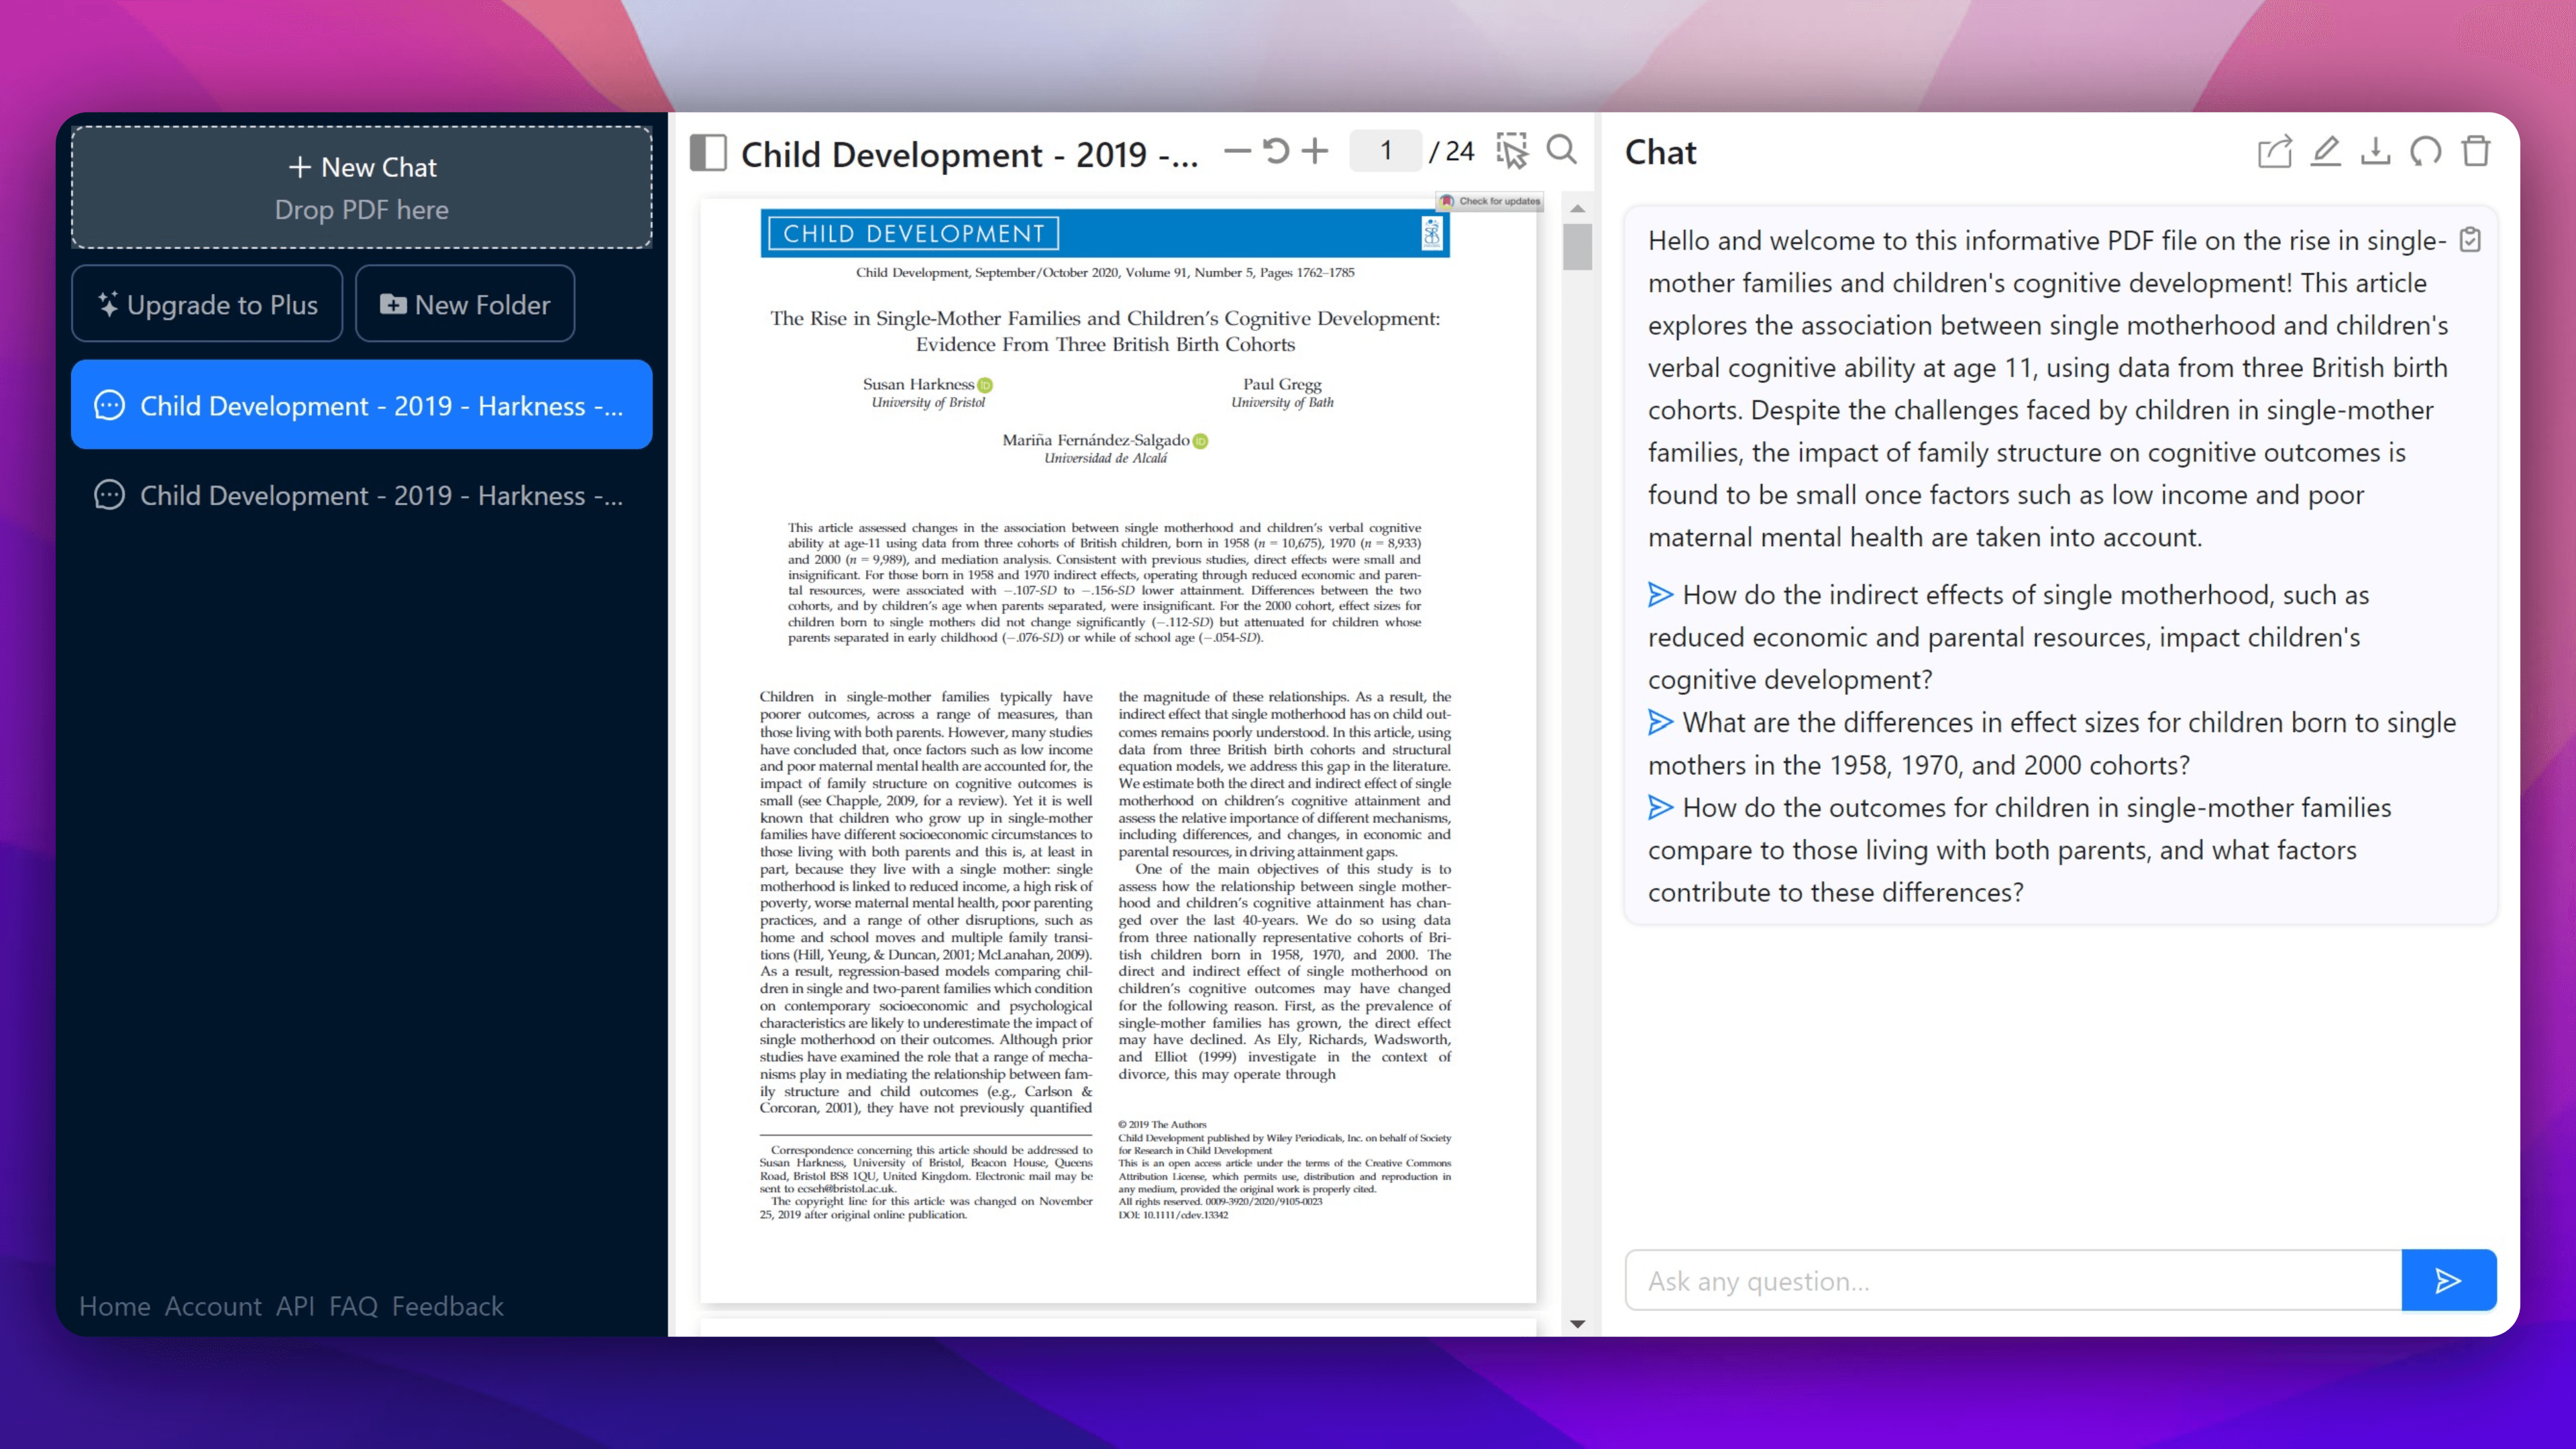Screen dimensions: 2576x1449
Task: Toggle the PDF sidebar panel icon
Action: tap(708, 153)
